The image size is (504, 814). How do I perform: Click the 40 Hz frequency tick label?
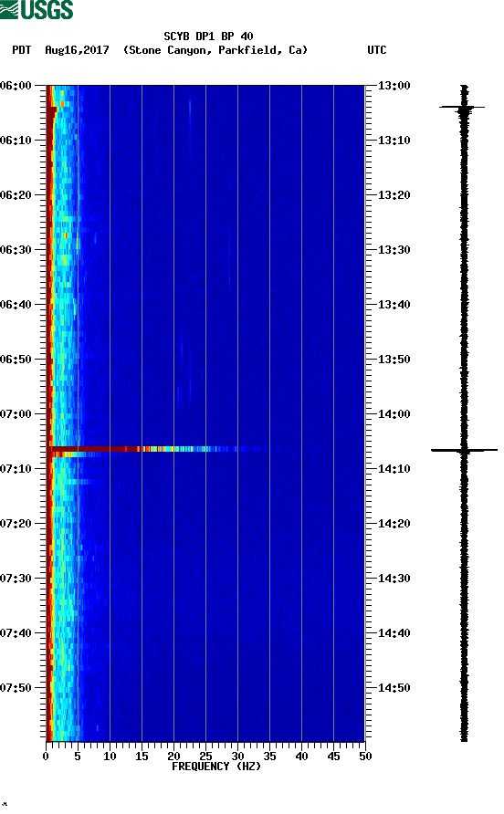(301, 757)
